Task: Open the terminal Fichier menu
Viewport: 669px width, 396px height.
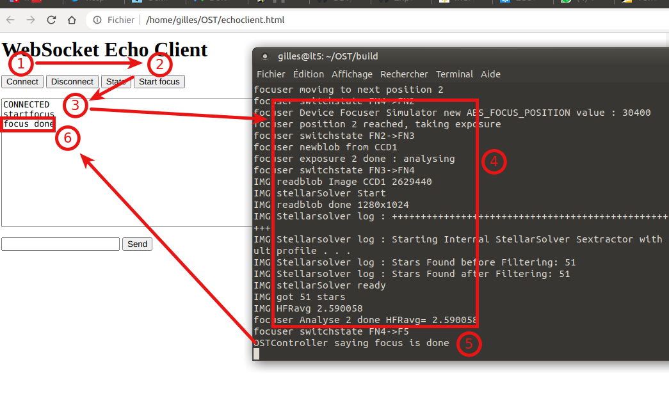Action: coord(271,74)
